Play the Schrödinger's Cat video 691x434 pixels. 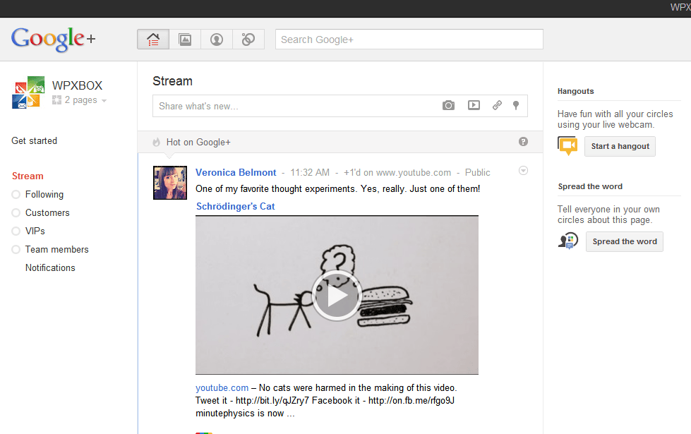pos(337,296)
